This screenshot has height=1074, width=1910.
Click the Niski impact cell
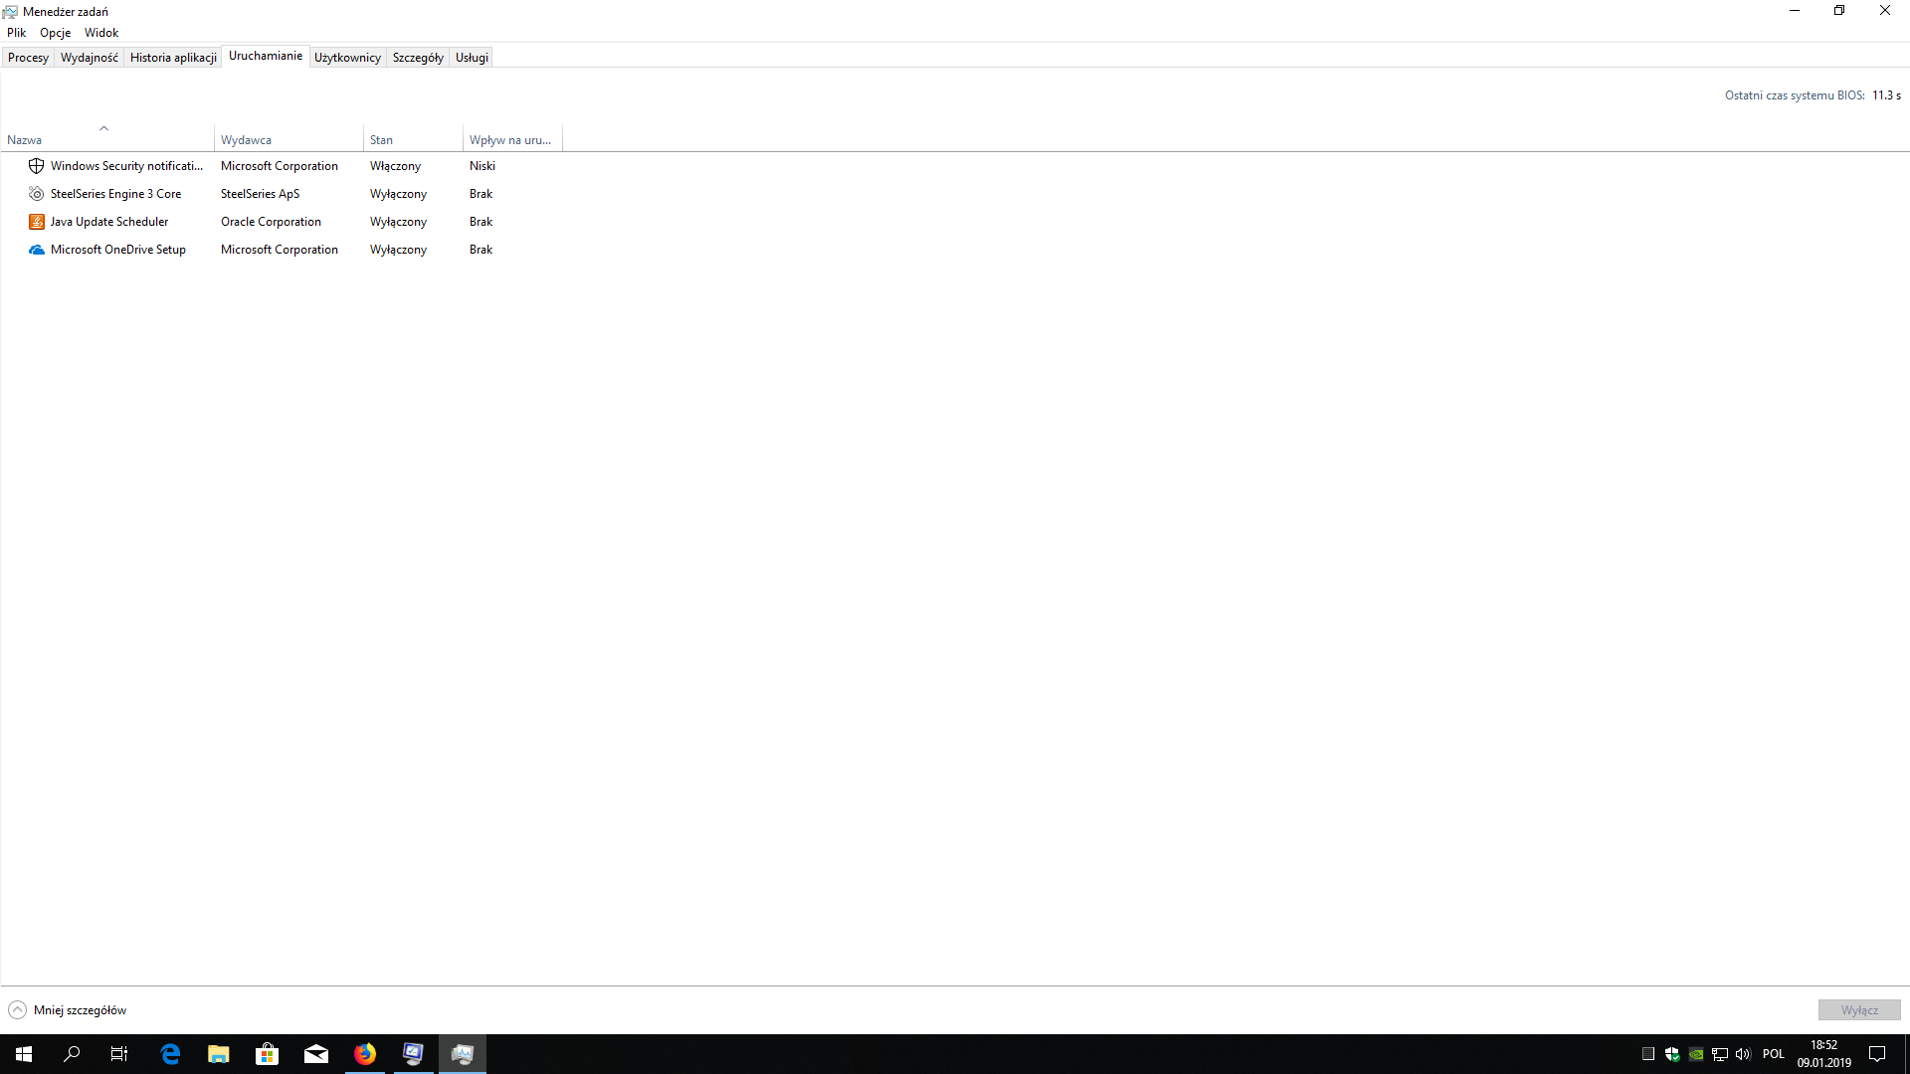[x=482, y=166]
